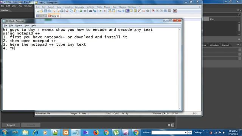Click the Save recorded macro icon
This screenshot has width=242, height=136.
169,11
